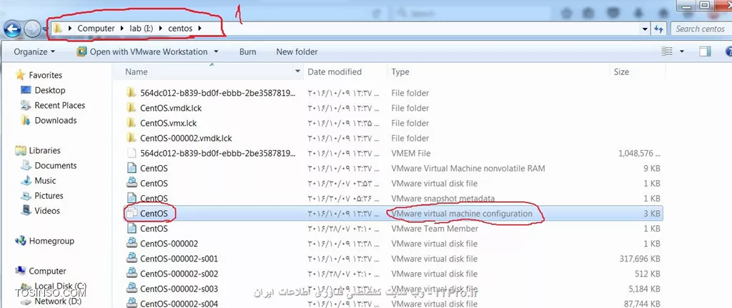Click the lab (I:) breadcrumb segment

[142, 29]
